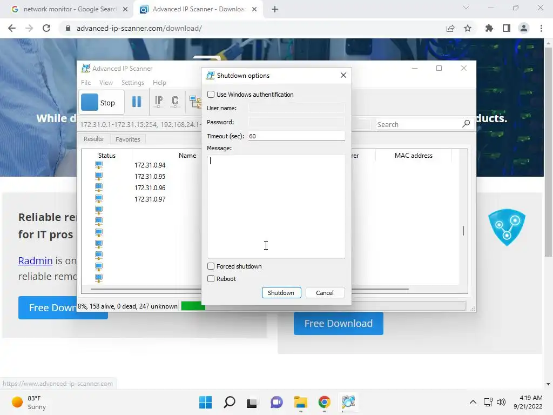Screen dimensions: 553x415
Task: Click the C subnet class toolbar icon
Action: tap(175, 102)
